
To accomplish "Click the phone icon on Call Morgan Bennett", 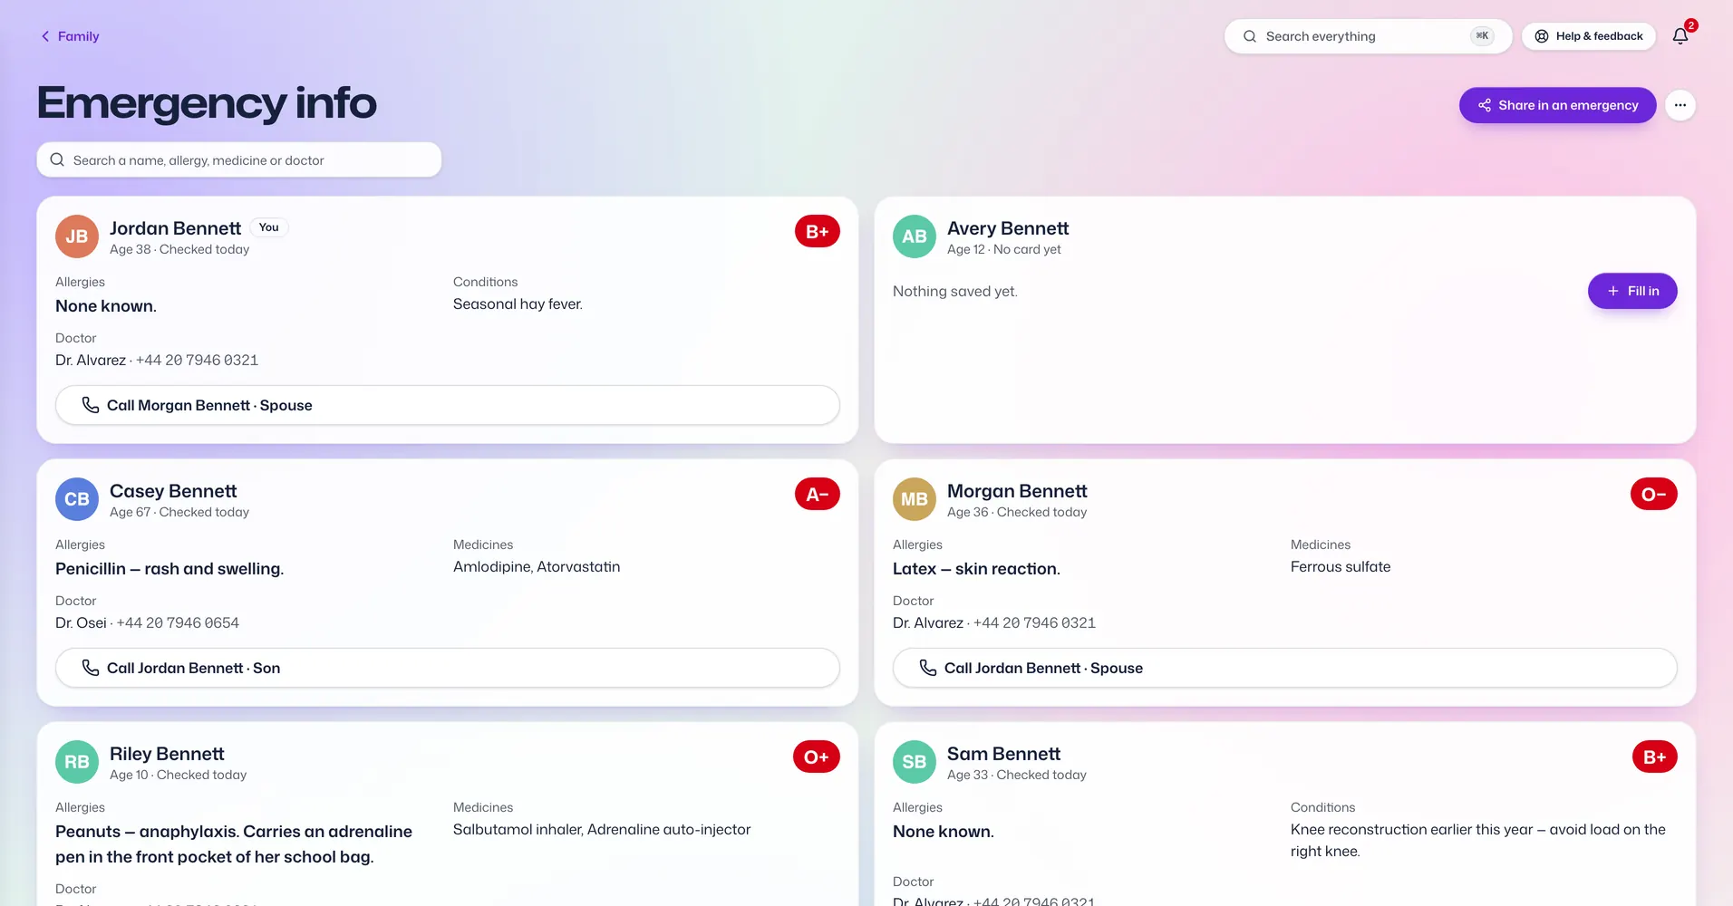I will (91, 405).
